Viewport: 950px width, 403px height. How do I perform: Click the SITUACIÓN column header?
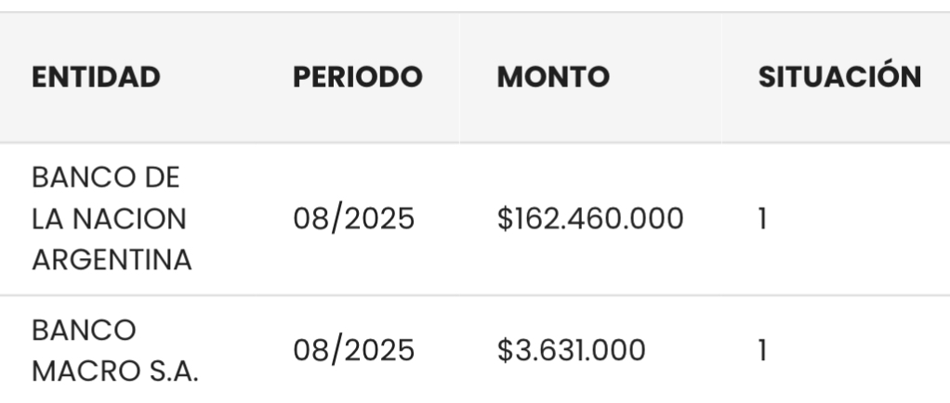pos(839,78)
